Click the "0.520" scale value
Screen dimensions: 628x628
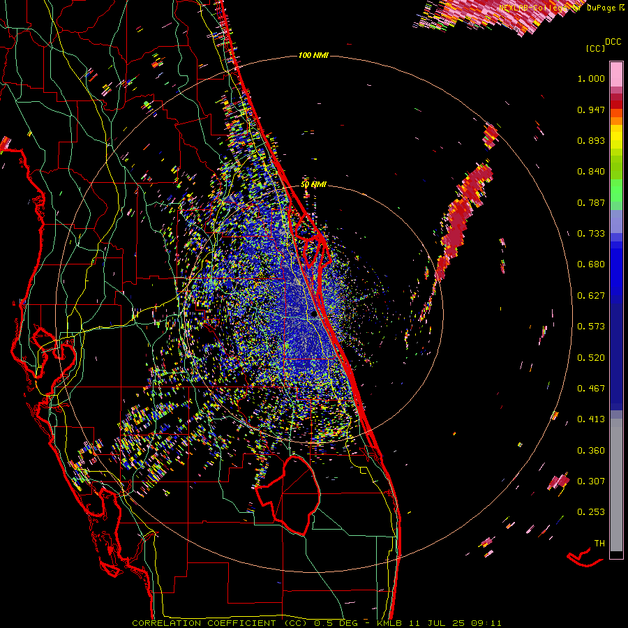click(x=591, y=358)
